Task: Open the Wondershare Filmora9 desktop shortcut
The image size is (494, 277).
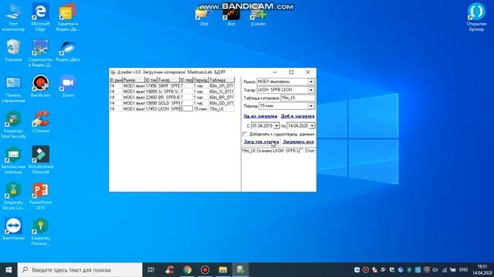Action: (x=40, y=160)
